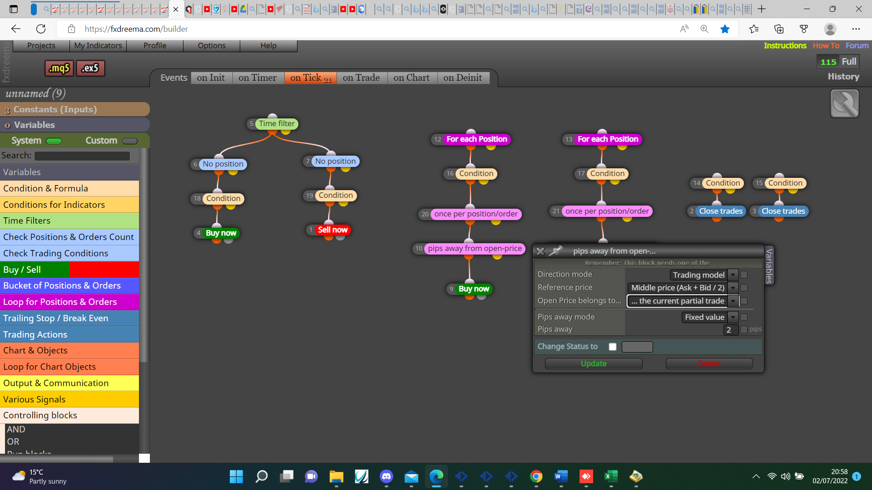This screenshot has height=490, width=872.
Task: Open the Options menu
Action: (x=212, y=46)
